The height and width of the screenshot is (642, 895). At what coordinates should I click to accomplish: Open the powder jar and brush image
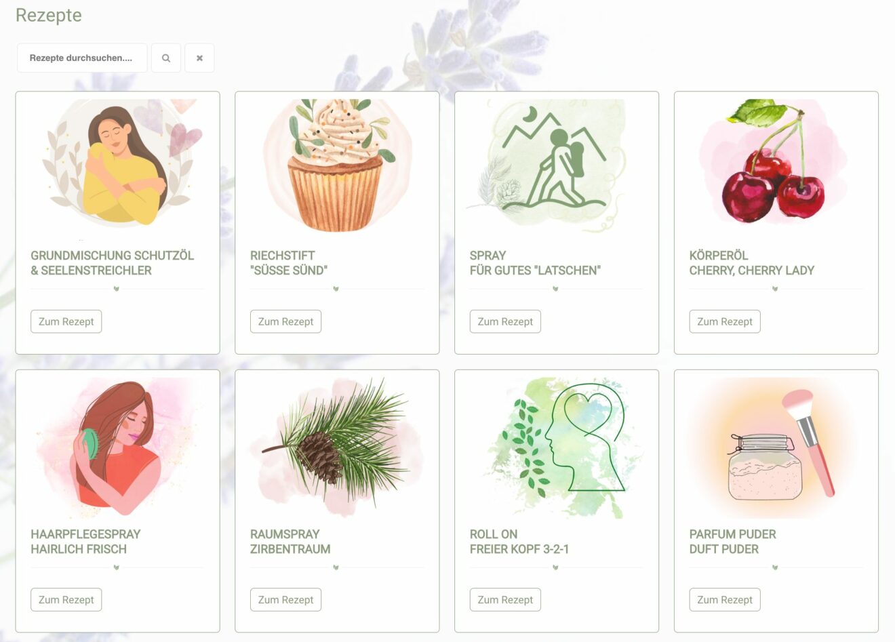click(776, 447)
